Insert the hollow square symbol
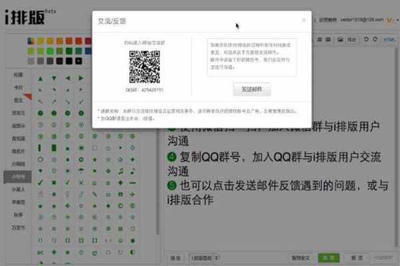The height and width of the screenshot is (266, 400). (95, 148)
